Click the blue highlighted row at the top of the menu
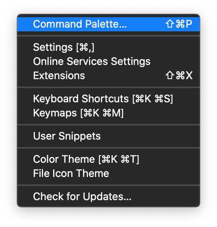 (109, 24)
